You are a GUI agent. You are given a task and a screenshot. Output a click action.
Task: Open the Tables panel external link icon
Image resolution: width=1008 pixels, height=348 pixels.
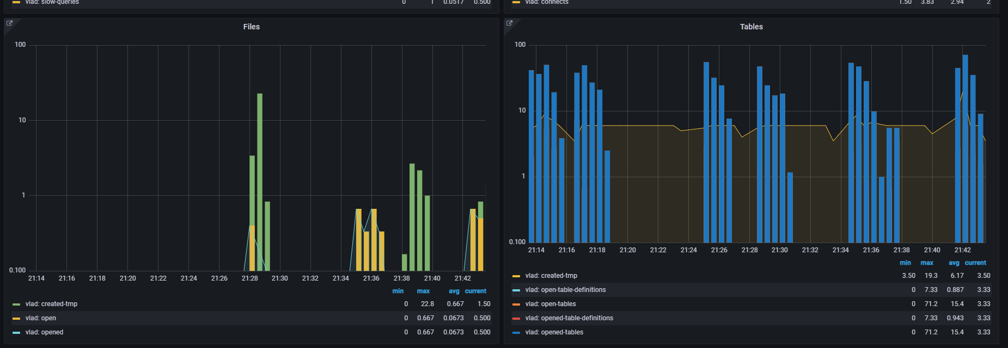tap(509, 23)
